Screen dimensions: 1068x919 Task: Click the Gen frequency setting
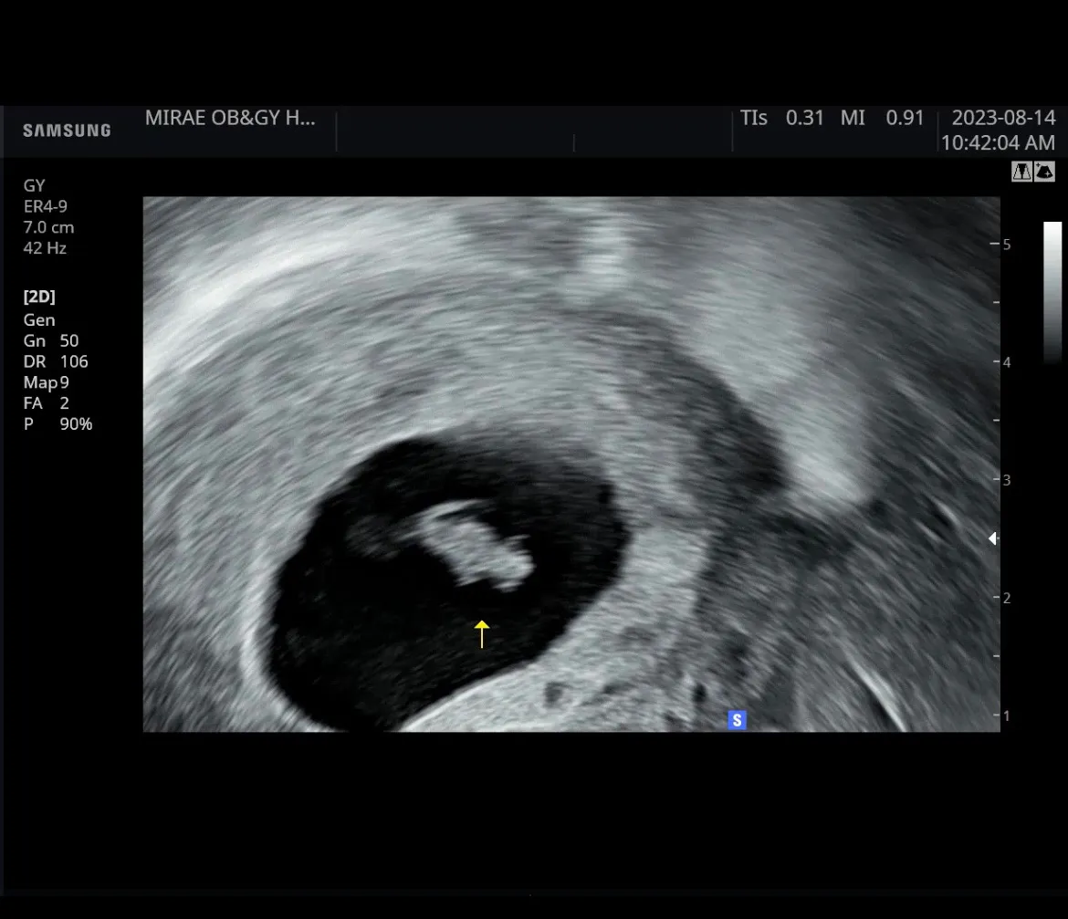pos(39,320)
